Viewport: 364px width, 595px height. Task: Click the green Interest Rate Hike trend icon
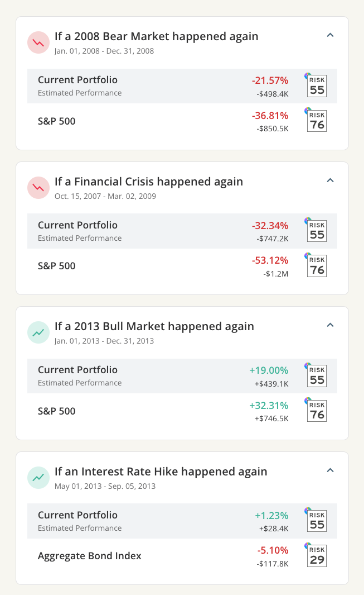click(x=38, y=478)
